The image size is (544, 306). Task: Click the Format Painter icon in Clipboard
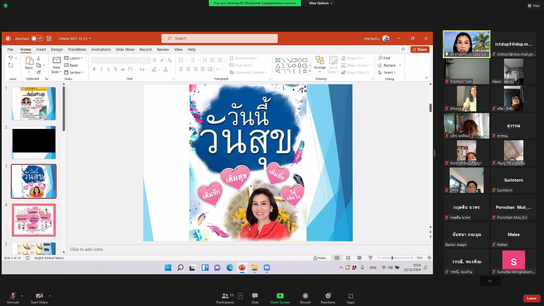point(39,72)
